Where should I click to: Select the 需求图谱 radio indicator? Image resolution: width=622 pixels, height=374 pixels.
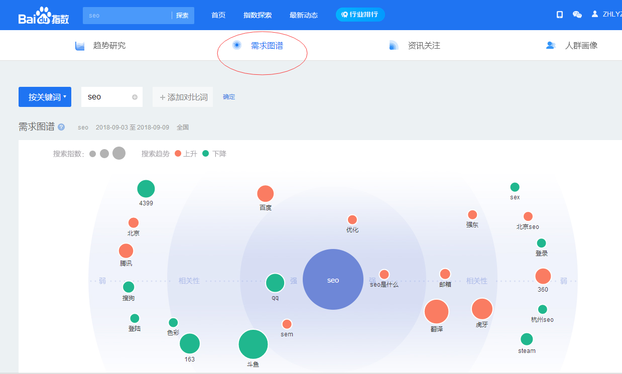pos(236,45)
